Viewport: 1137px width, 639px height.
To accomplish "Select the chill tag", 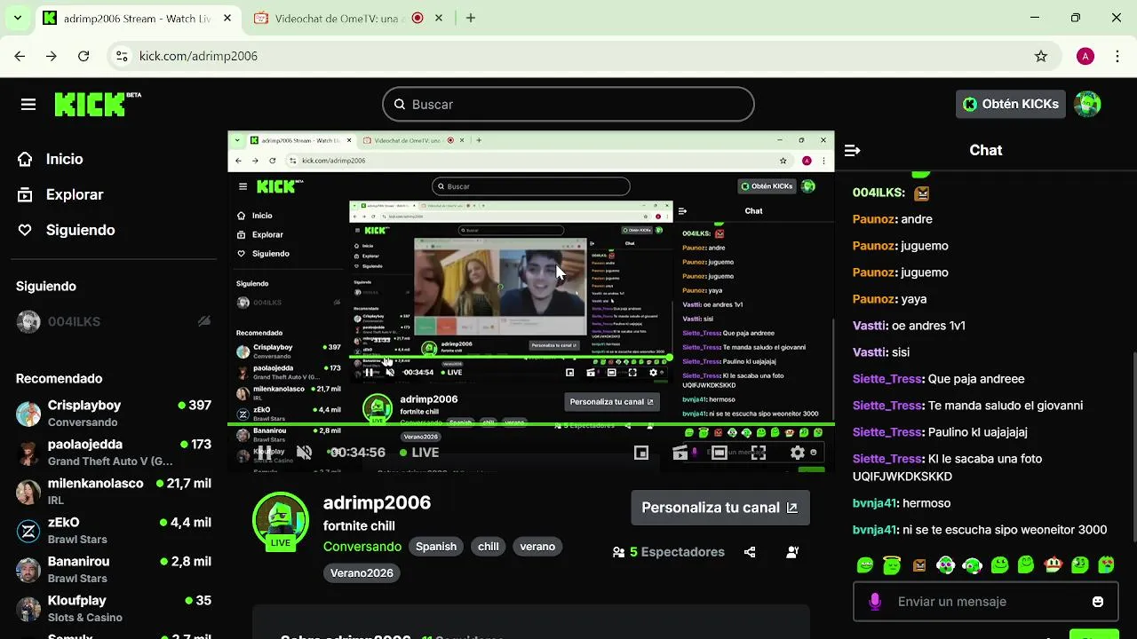I will [x=489, y=547].
